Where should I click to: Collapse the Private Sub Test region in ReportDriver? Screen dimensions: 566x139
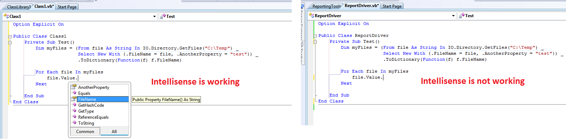[x=315, y=42]
